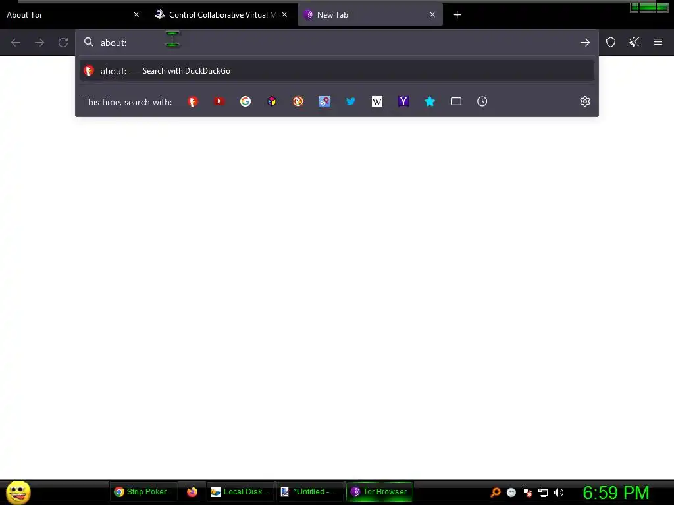Search history using the clock icon

(482, 101)
